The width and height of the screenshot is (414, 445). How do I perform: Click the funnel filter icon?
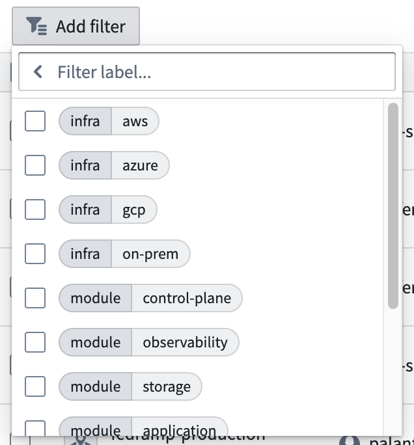tap(36, 26)
